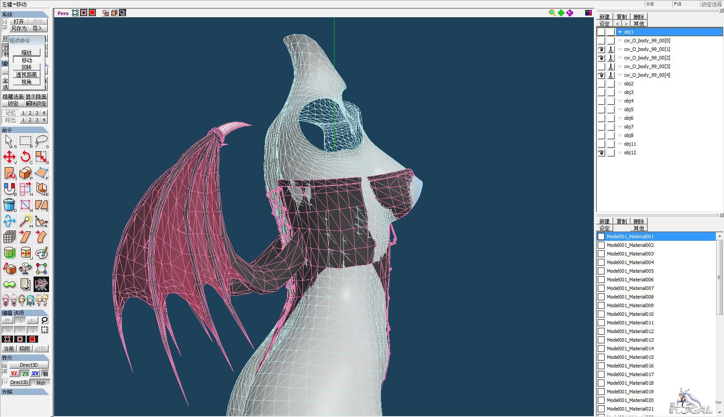Select the orange primitive box tool
This screenshot has width=724, height=417.
coord(25,173)
